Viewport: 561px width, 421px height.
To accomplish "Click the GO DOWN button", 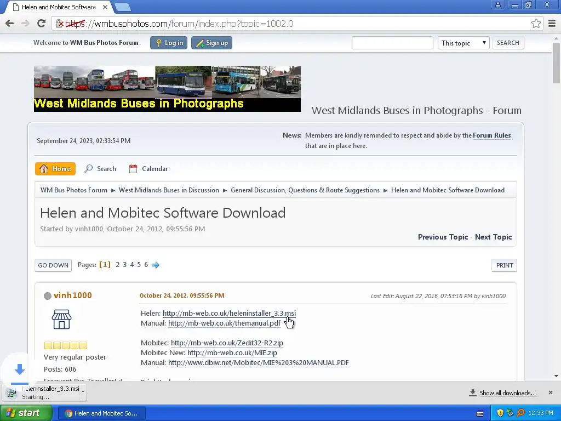I will (53, 265).
